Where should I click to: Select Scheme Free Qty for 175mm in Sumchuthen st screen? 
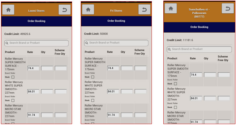pos(224,75)
